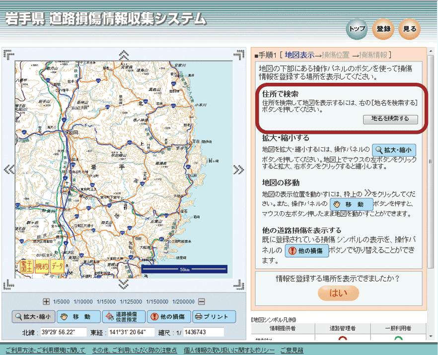
Task: Click the 拡大・縮小 button in the instructions
Action: (x=394, y=150)
